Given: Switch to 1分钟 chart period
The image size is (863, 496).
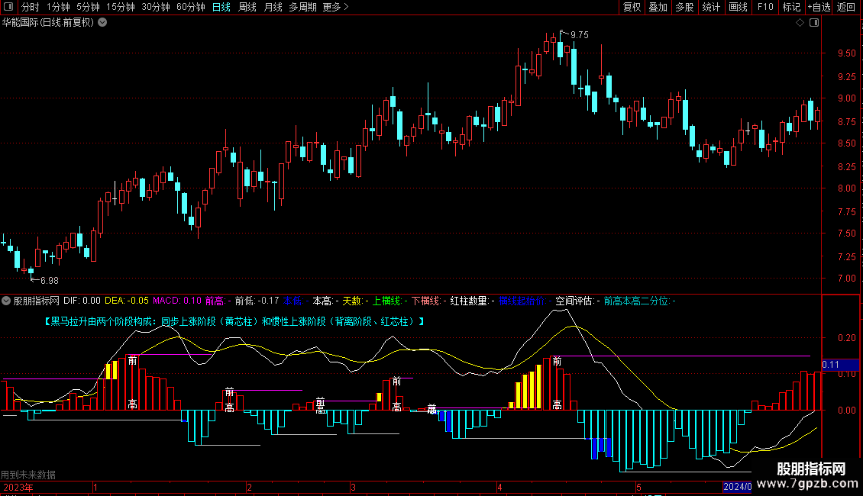Looking at the screenshot, I should click(58, 7).
